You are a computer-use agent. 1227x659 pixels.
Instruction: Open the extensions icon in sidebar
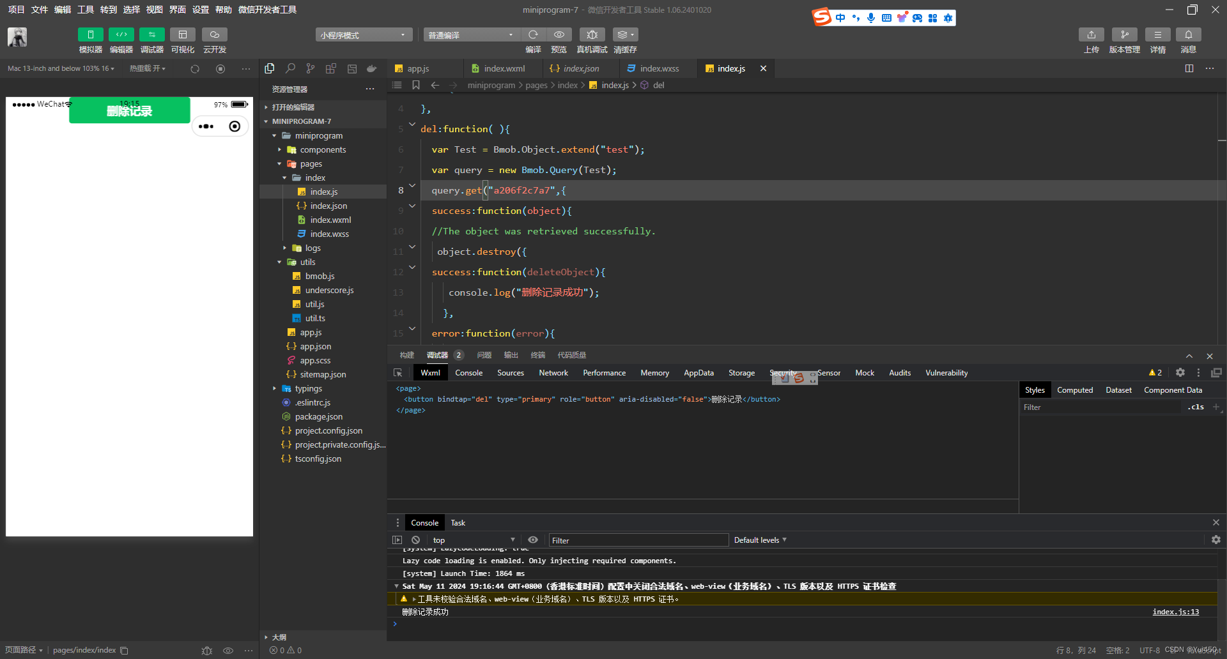click(331, 68)
